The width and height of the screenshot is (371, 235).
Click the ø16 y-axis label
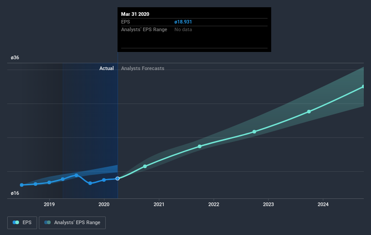[15, 193]
